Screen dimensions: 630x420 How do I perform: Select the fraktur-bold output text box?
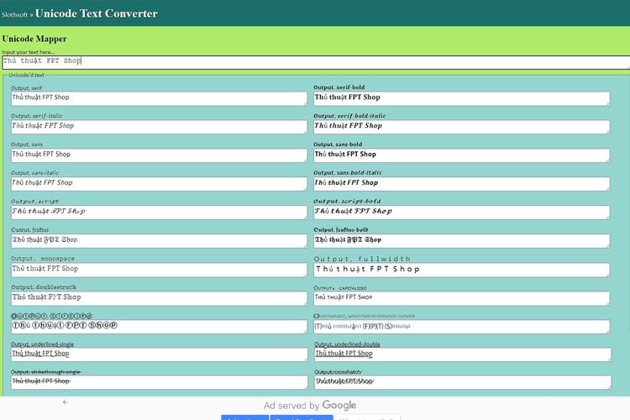click(x=462, y=241)
